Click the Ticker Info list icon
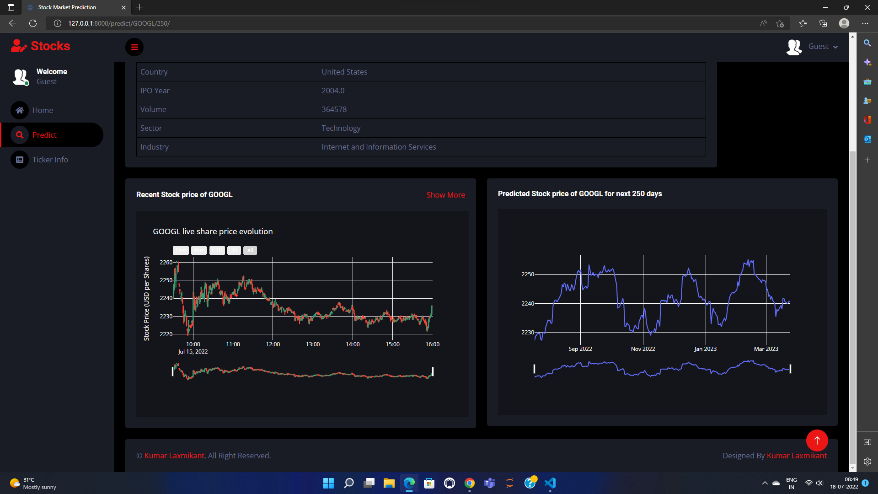Image resolution: width=878 pixels, height=494 pixels. pos(20,160)
